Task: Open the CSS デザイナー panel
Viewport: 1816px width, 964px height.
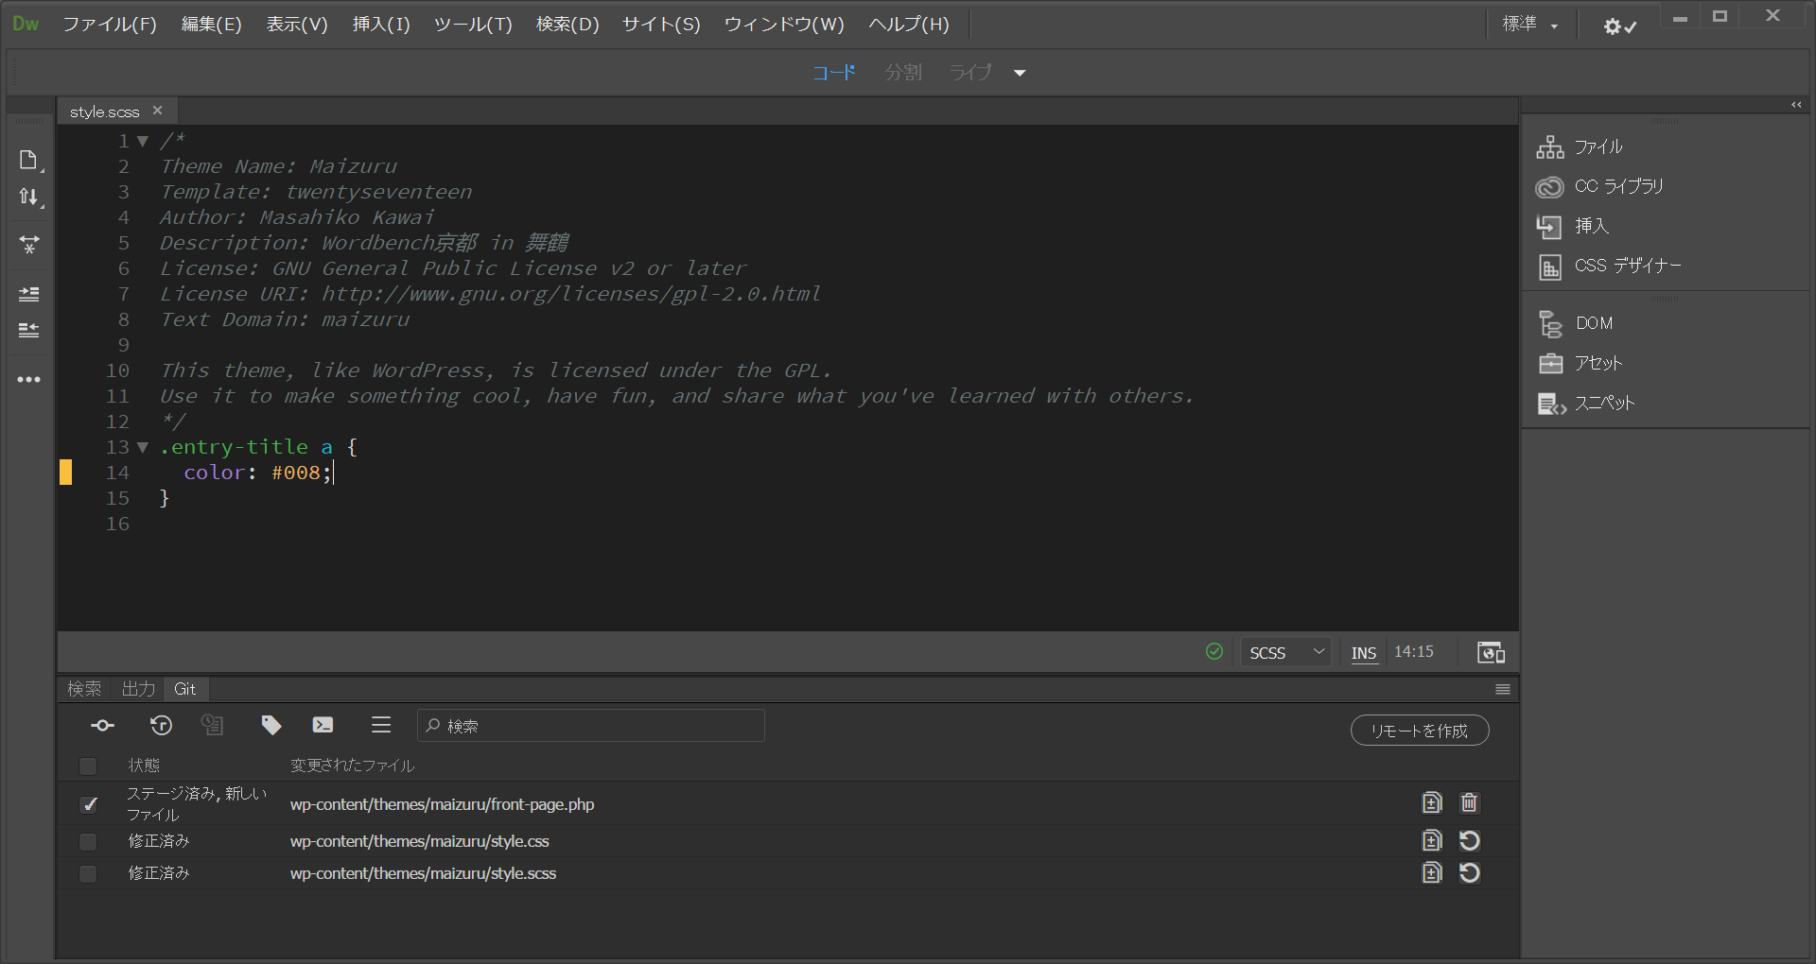Action: tap(1625, 266)
